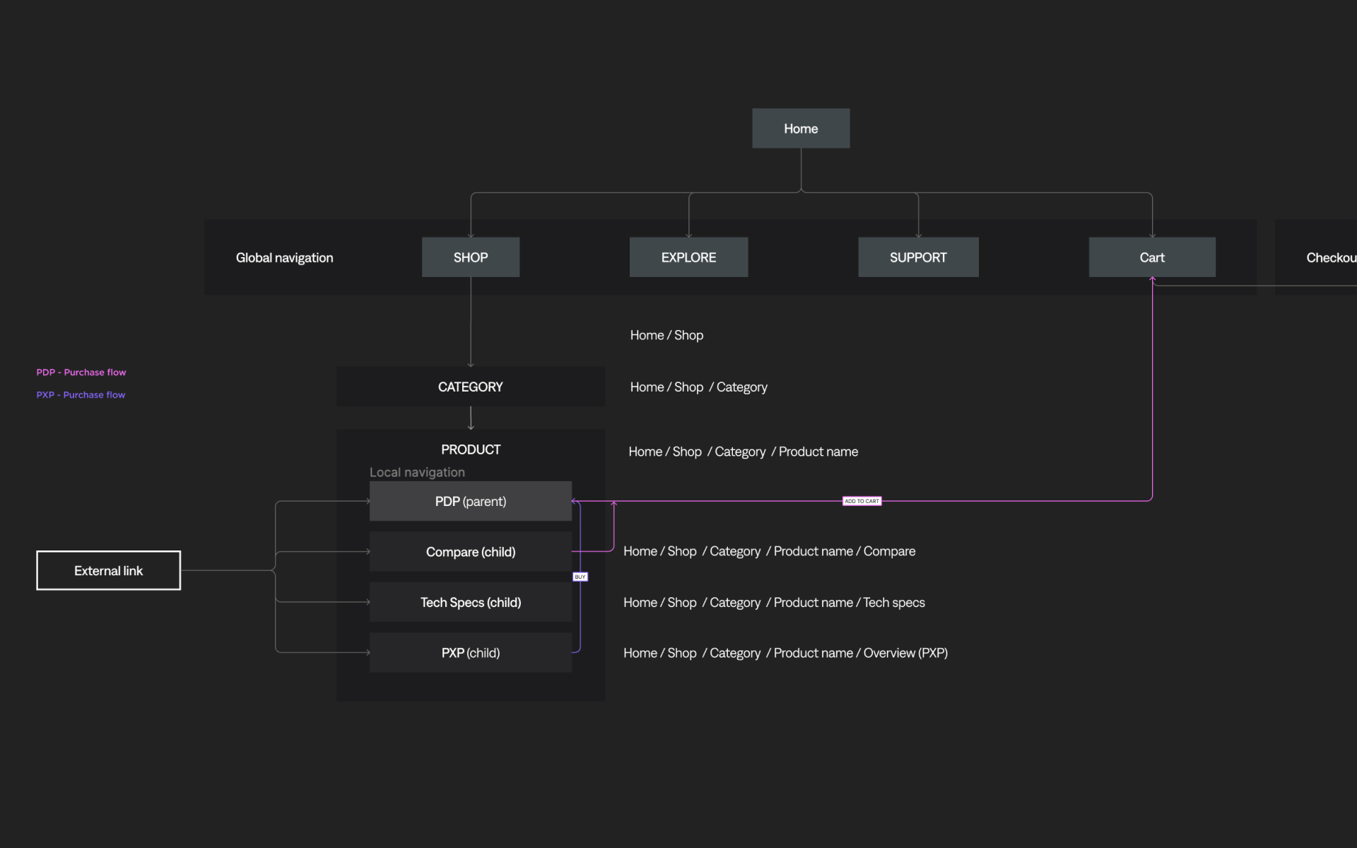
Task: Click the PDP - Purchase flow legend
Action: pos(81,372)
